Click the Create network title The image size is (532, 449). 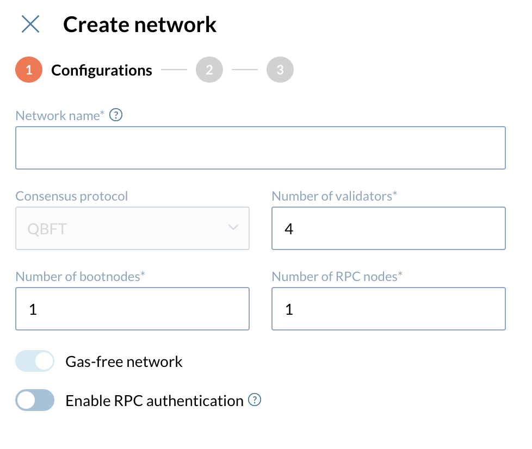tap(140, 24)
